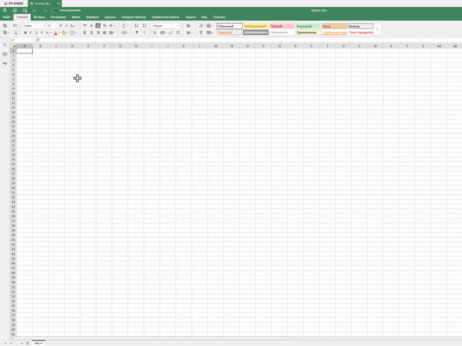
Task: Click the copy style paint roller icon
Action: point(201,33)
